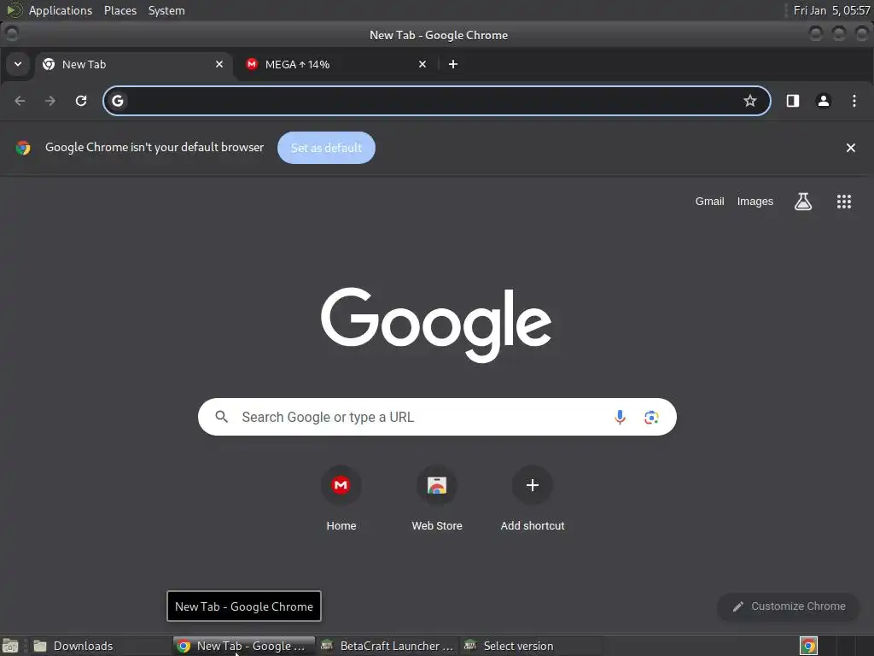Click Set as default button
This screenshot has height=656, width=874.
pyautogui.click(x=326, y=148)
